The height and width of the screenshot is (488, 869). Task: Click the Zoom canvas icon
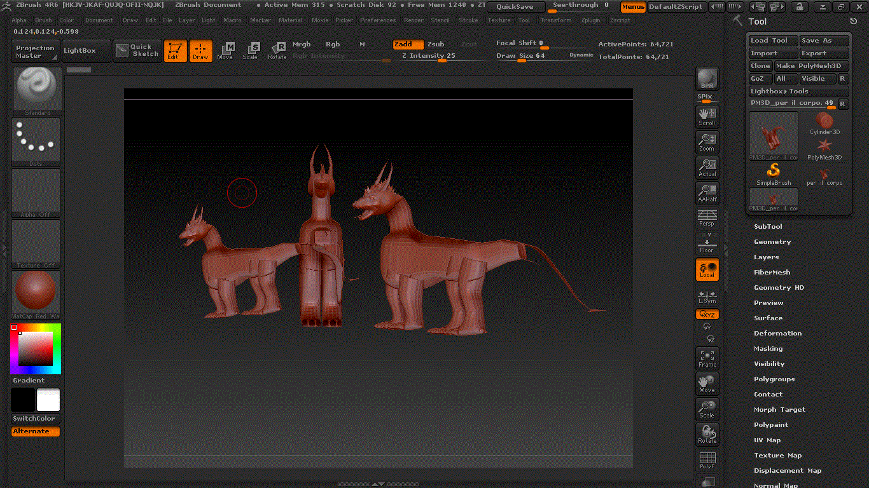tap(707, 142)
